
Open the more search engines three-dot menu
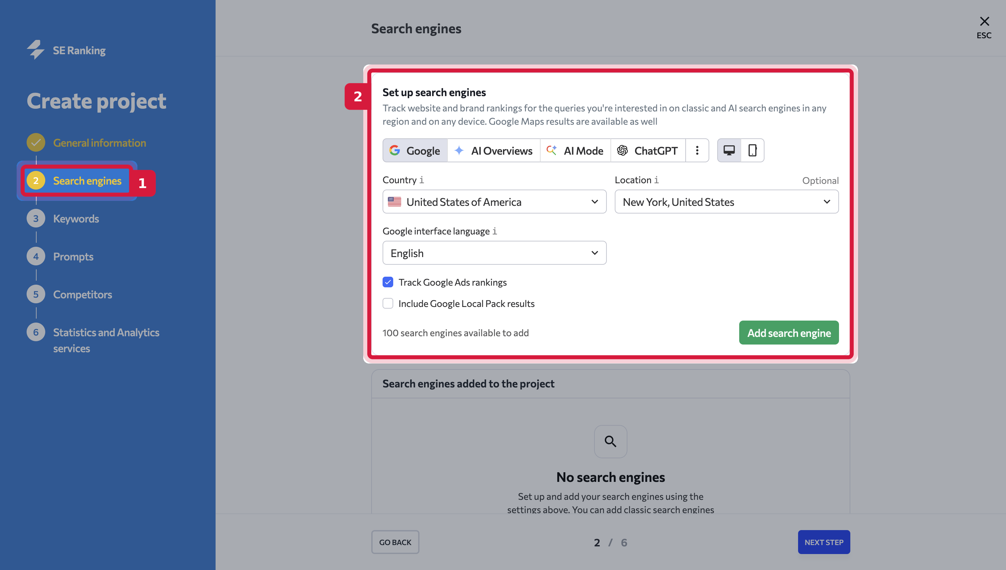(697, 150)
